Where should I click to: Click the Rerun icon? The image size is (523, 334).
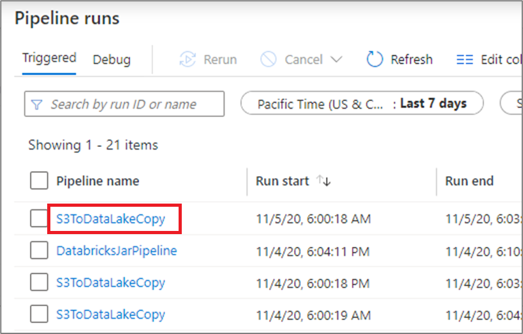(187, 60)
